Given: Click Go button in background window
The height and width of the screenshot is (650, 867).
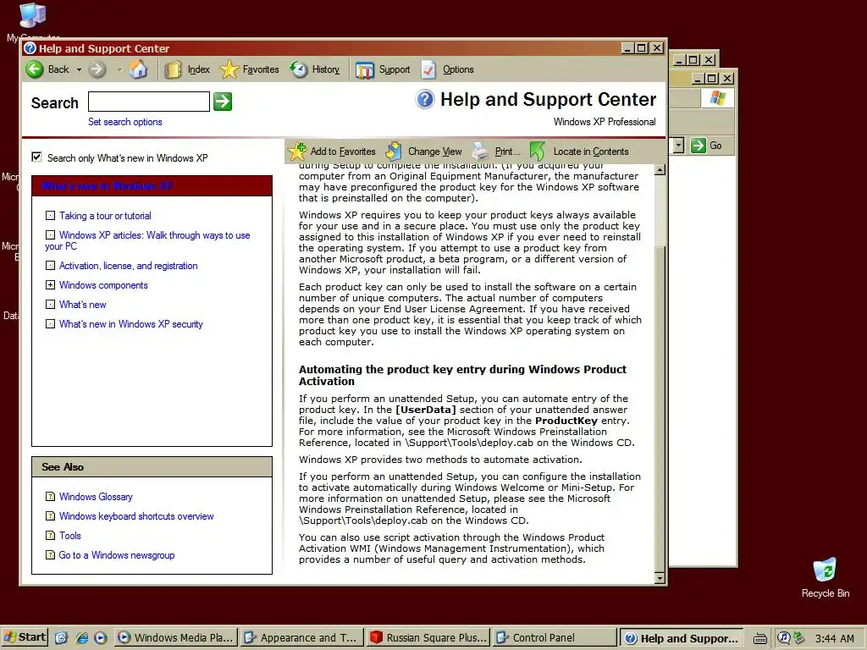Looking at the screenshot, I should [x=707, y=146].
